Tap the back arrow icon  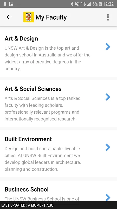click(9, 17)
